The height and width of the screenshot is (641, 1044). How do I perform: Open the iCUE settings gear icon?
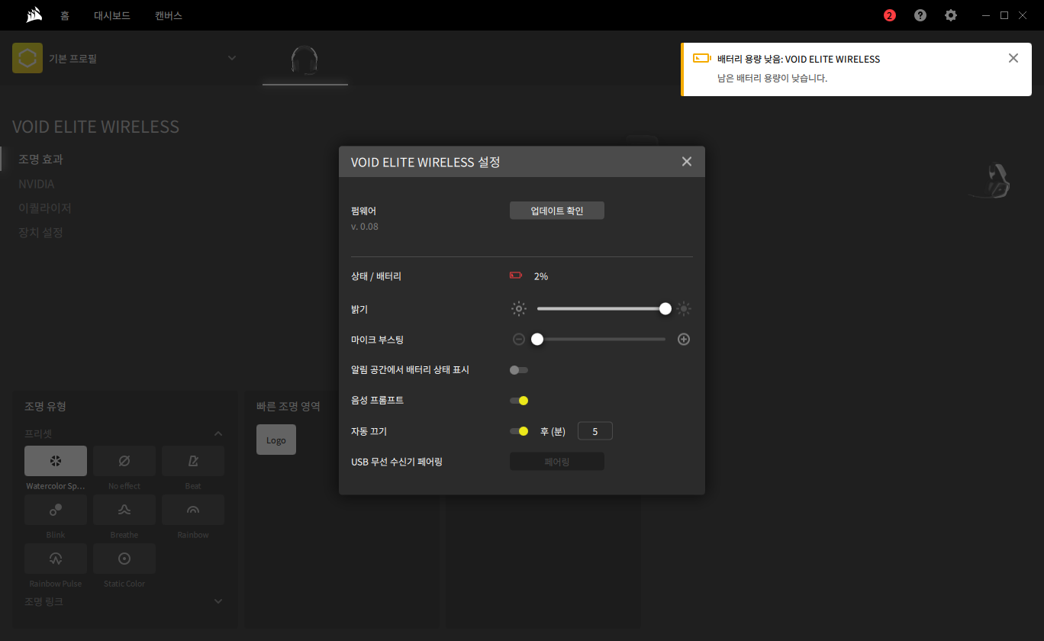[x=950, y=15]
